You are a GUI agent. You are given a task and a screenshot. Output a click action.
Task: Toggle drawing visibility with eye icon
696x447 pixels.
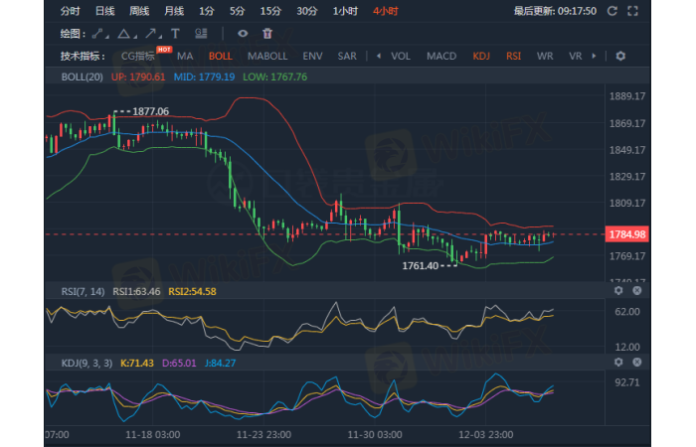(243, 33)
